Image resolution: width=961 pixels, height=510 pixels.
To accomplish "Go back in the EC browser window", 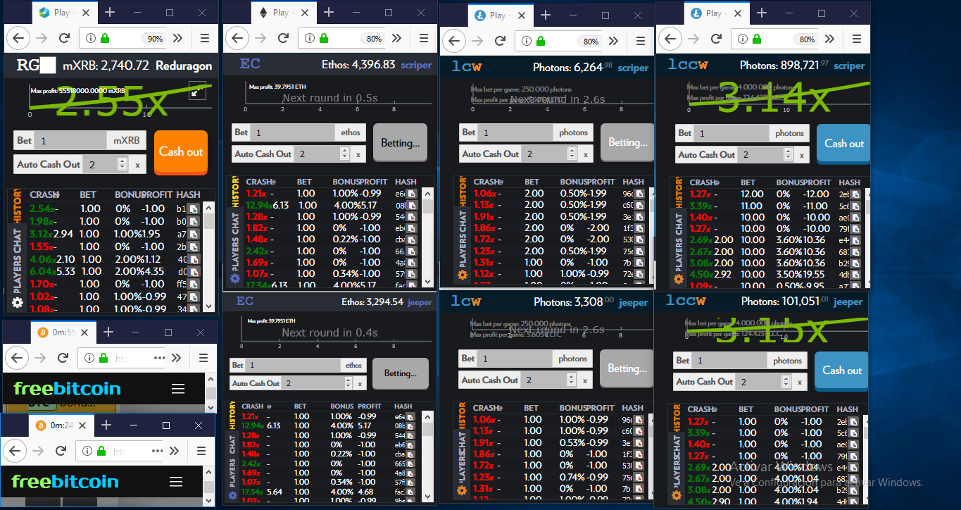I will pyautogui.click(x=239, y=39).
